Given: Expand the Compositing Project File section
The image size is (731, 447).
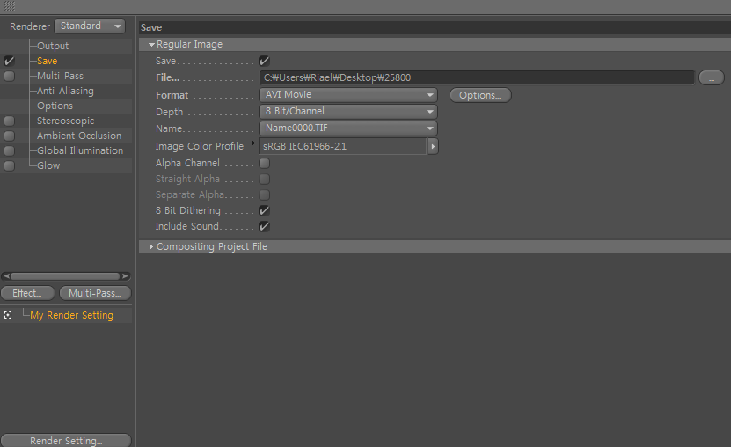Looking at the screenshot, I should [x=151, y=247].
